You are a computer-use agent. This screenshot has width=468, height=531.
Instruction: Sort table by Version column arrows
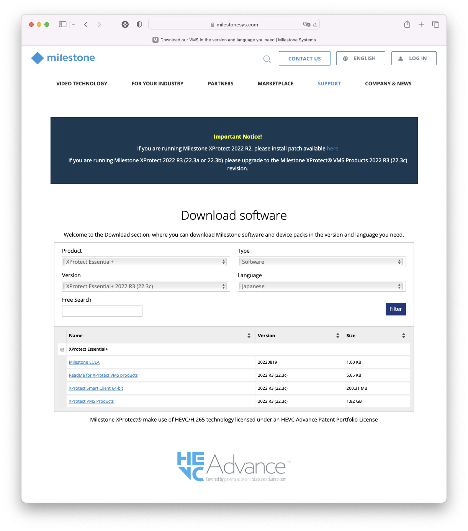(x=338, y=336)
